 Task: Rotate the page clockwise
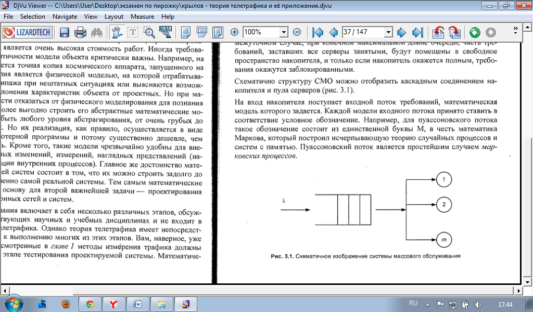coord(454,33)
